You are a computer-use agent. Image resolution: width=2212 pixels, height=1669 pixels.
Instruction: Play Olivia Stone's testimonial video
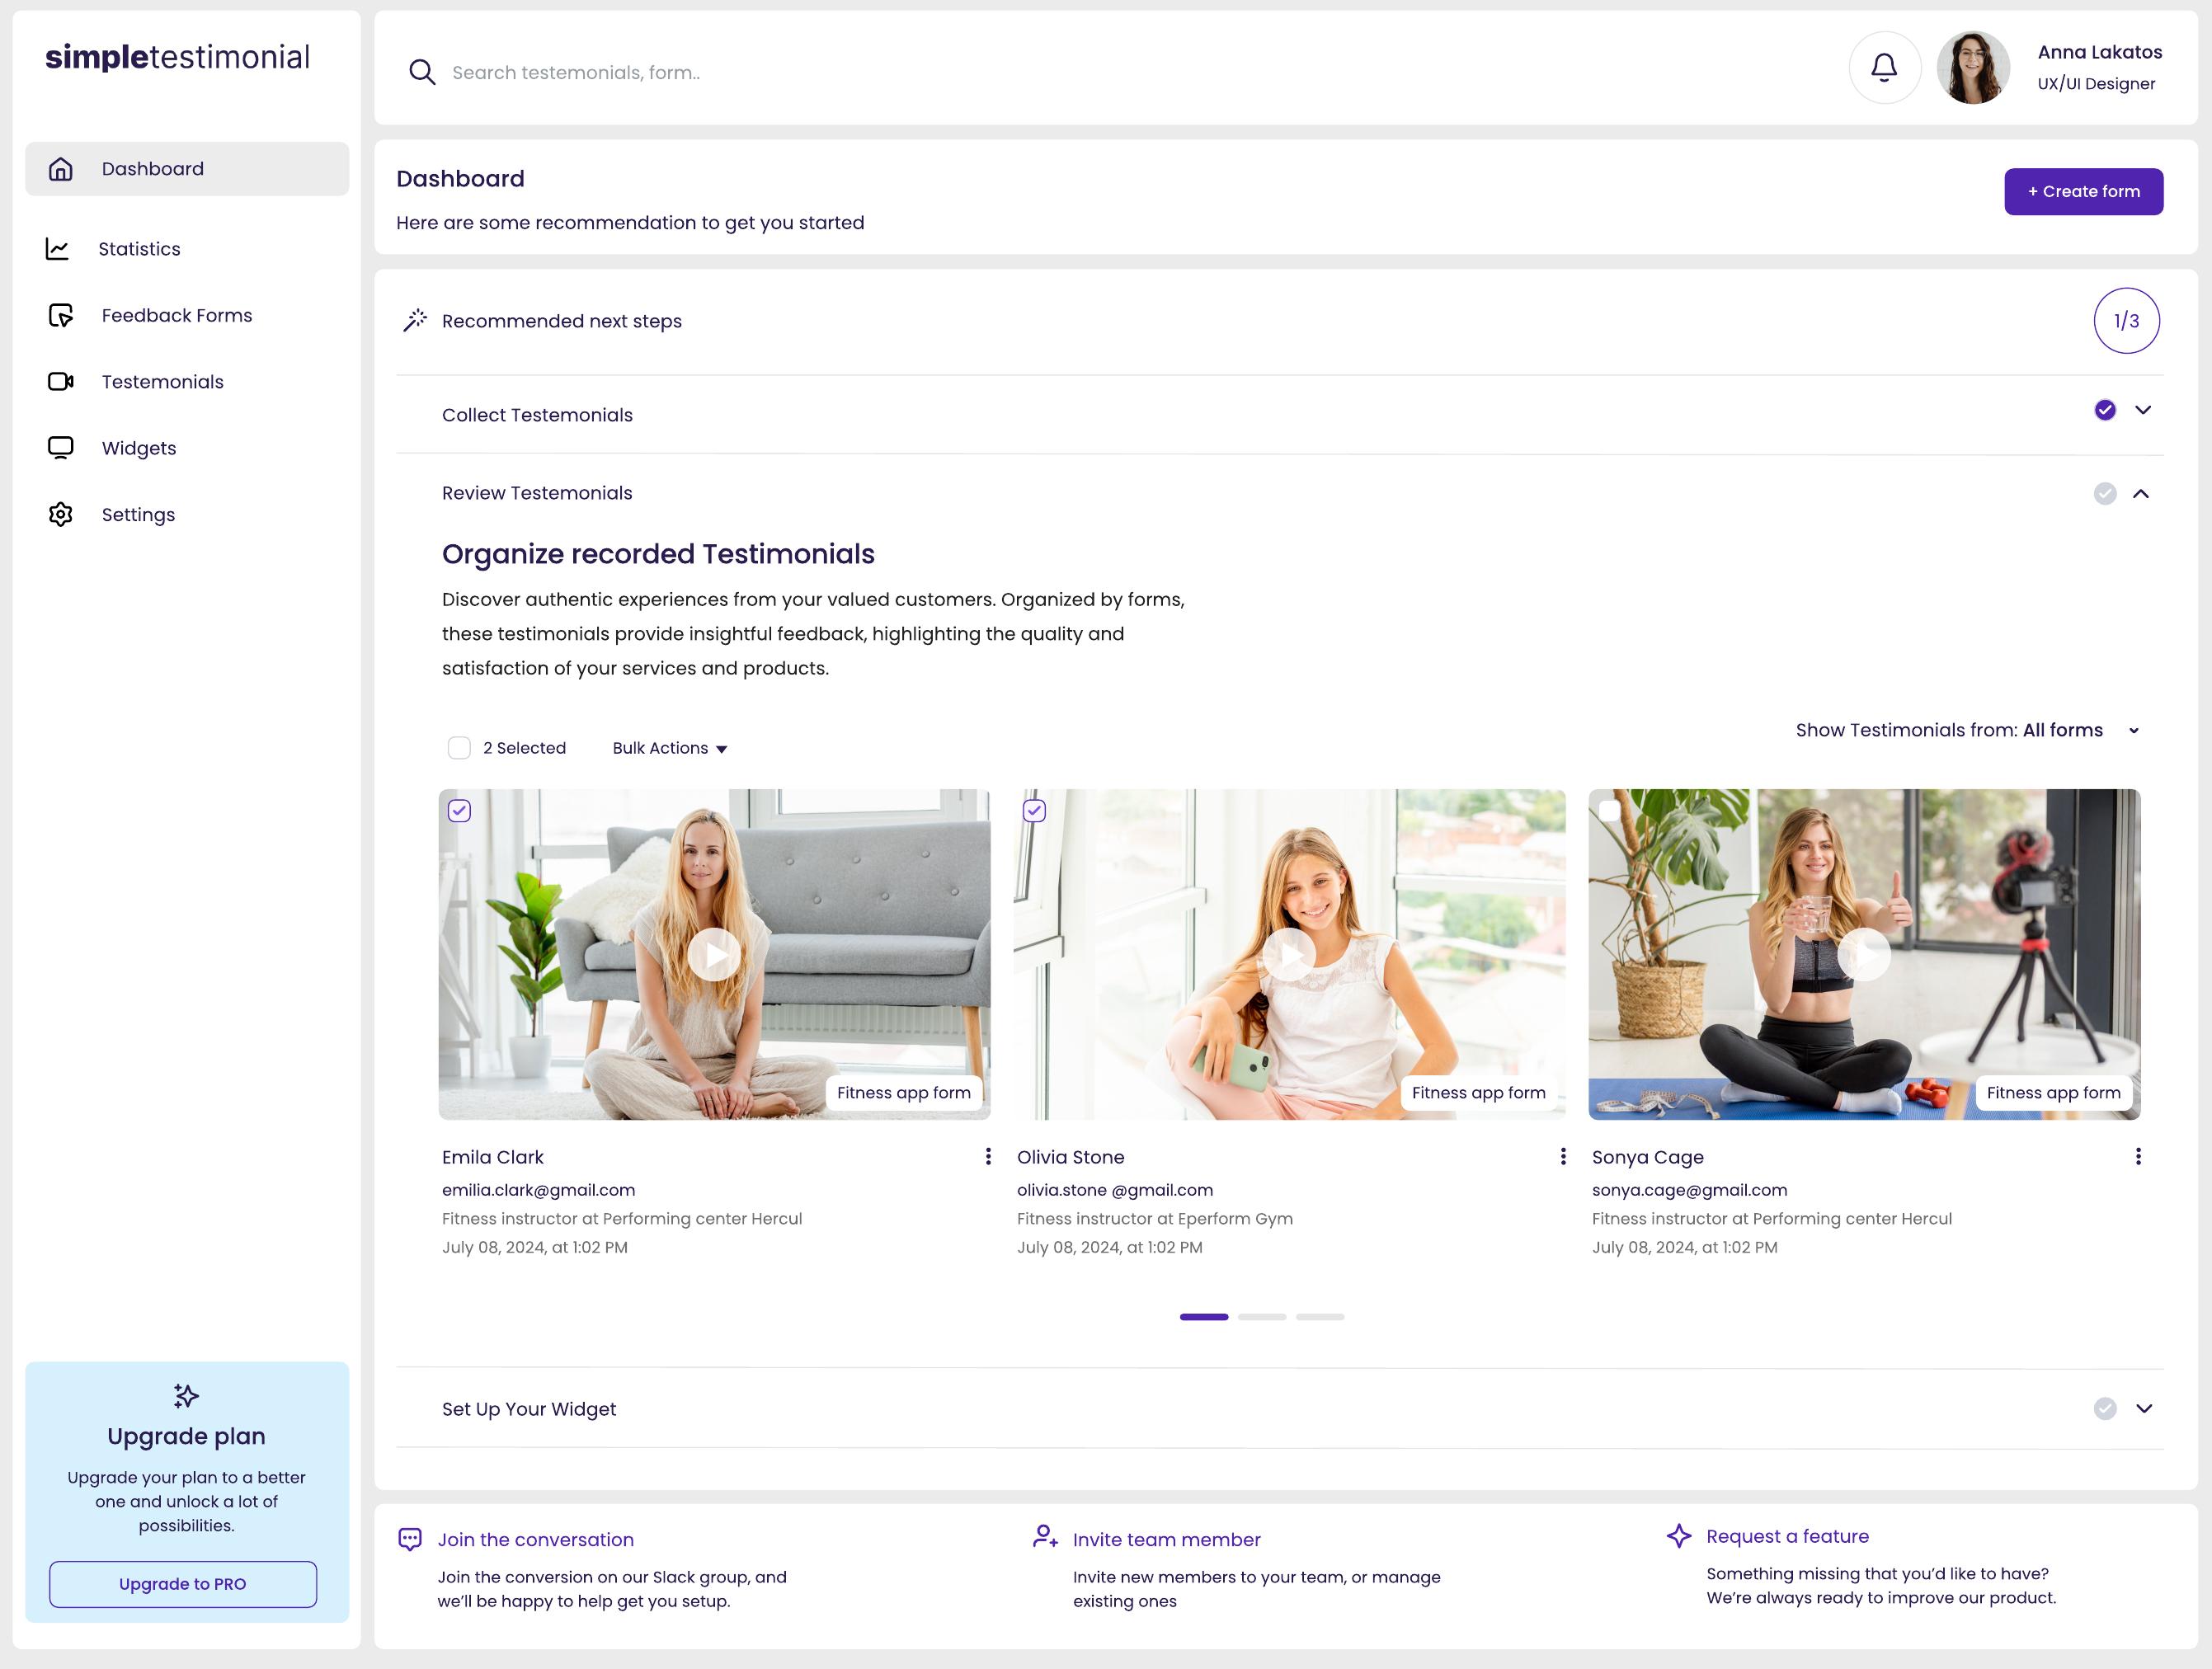coord(1289,955)
